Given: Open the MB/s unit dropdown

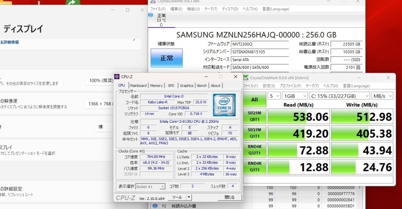Looking at the screenshot, I should (x=382, y=96).
